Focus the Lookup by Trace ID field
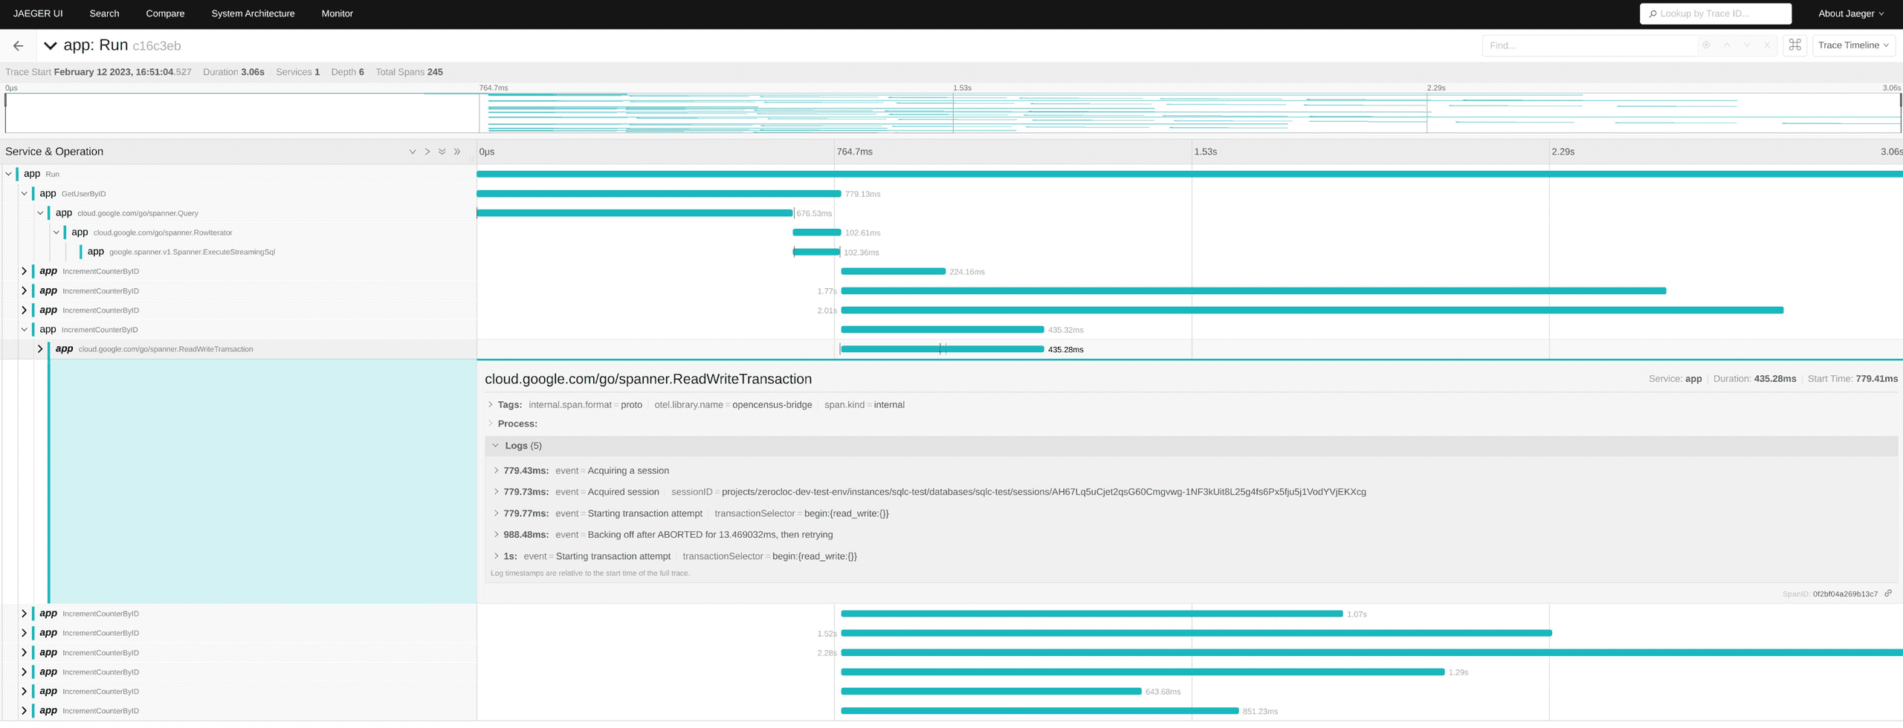 (1719, 13)
